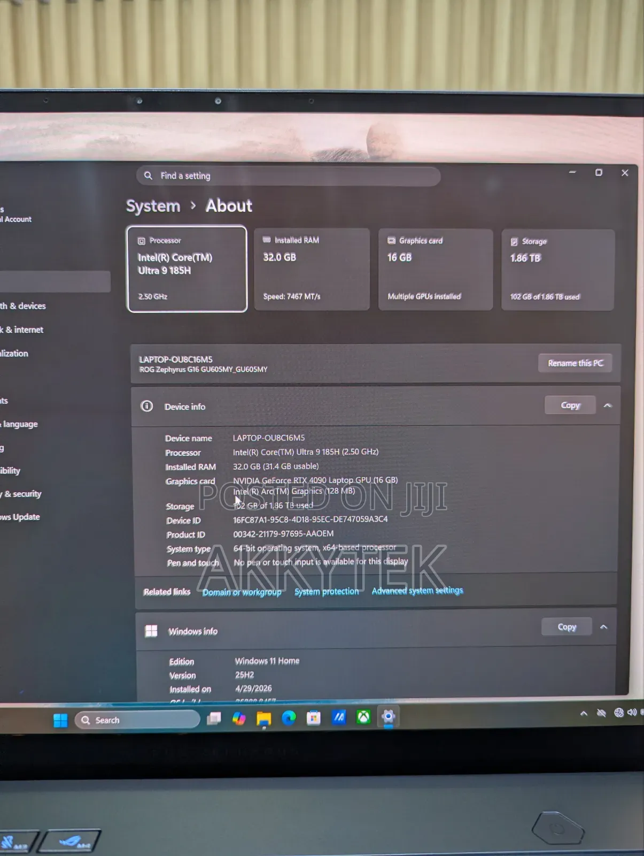Click the Local Account label in sidebar
Screen dimensions: 644x856
17,219
